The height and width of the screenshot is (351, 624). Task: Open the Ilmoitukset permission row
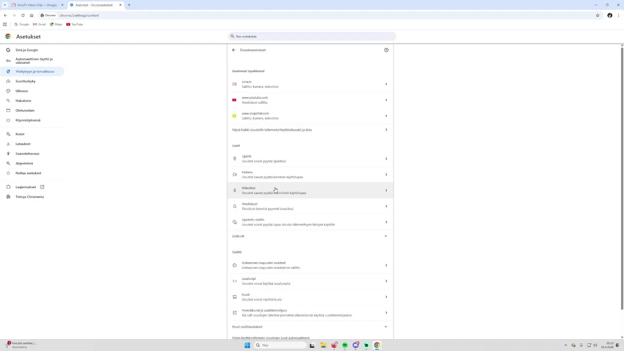310,206
